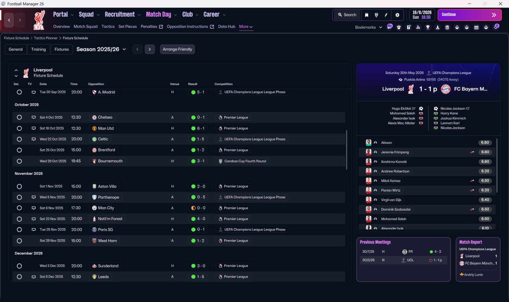Click the bookmark icon beside Search
The height and width of the screenshot is (302, 509).
(367, 15)
